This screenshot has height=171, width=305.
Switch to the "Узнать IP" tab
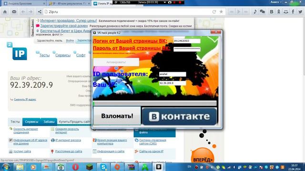(x=103, y=3)
